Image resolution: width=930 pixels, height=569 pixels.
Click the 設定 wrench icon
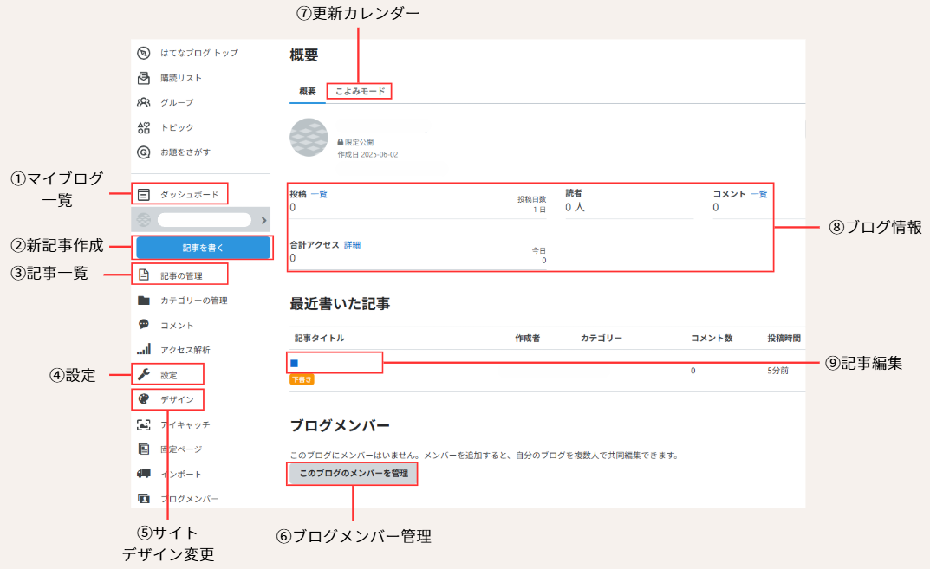(144, 375)
